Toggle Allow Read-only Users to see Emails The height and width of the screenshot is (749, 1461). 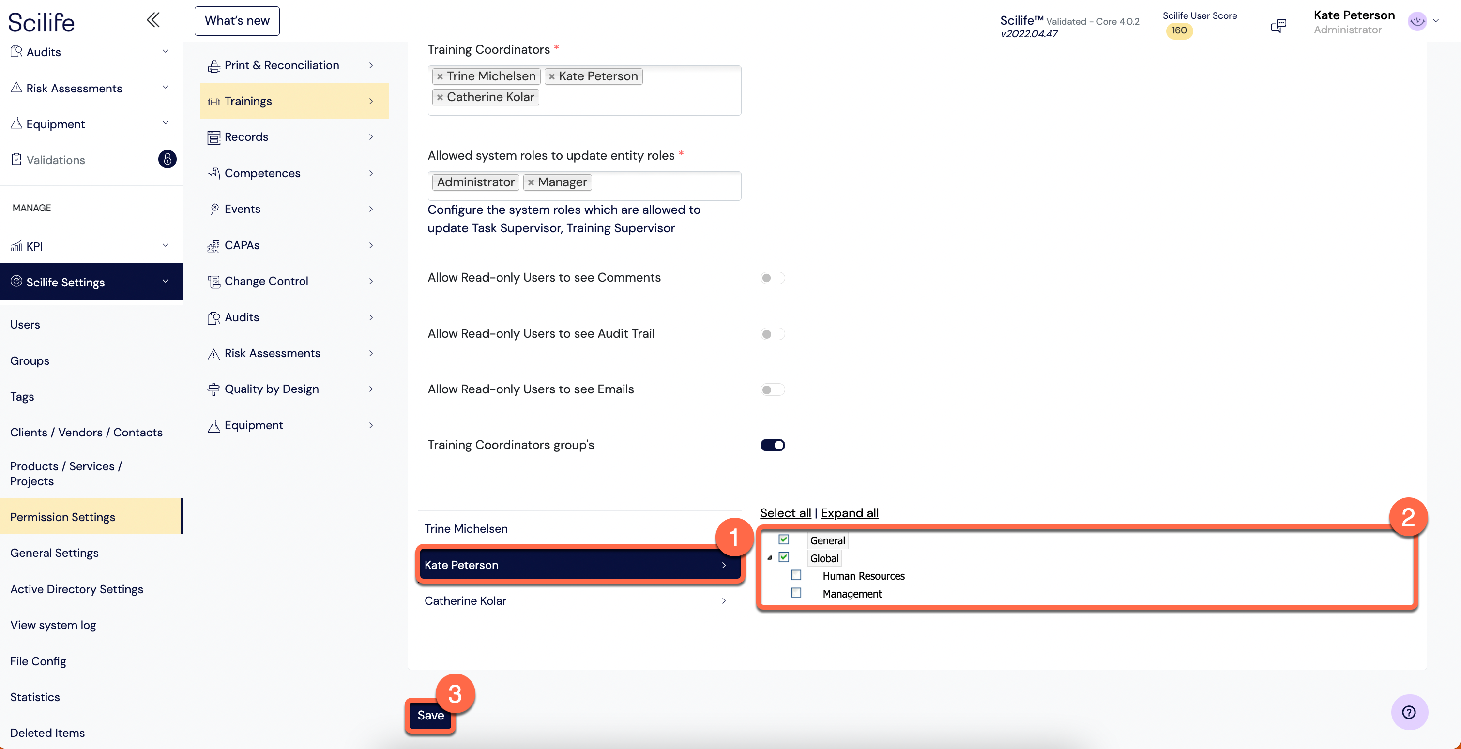coord(772,389)
